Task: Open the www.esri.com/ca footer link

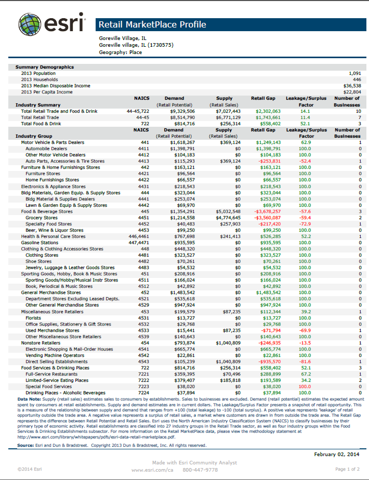Action: click(152, 470)
